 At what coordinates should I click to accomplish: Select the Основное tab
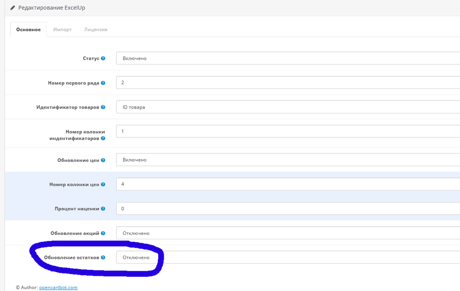pyautogui.click(x=29, y=29)
